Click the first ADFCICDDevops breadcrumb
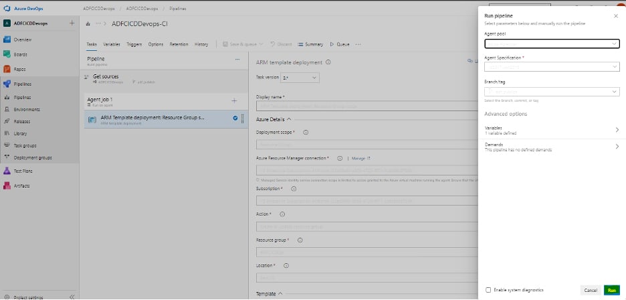This screenshot has height=300, width=626. 99,9
